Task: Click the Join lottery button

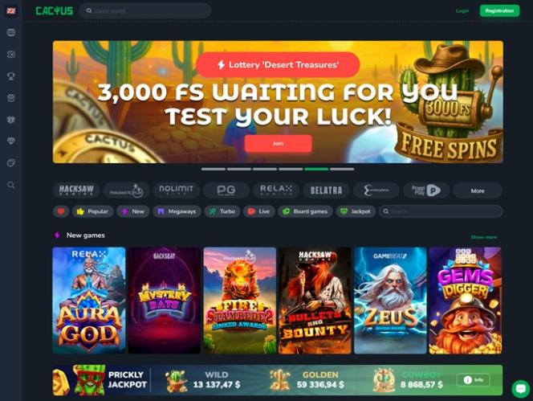Action: pyautogui.click(x=278, y=143)
